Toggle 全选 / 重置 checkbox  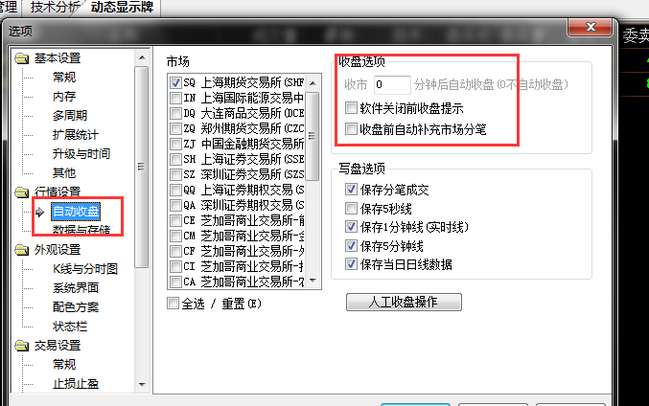pos(173,304)
